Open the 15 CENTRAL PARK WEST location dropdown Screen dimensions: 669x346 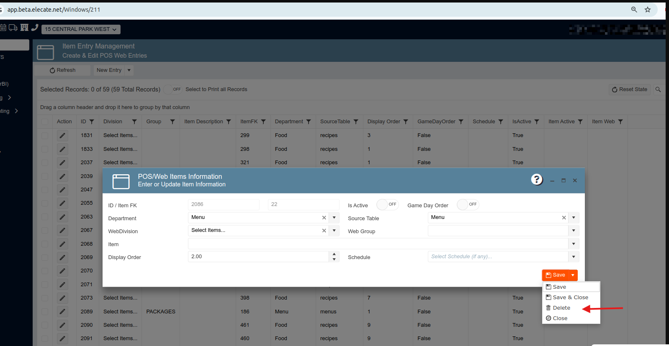pyautogui.click(x=81, y=29)
